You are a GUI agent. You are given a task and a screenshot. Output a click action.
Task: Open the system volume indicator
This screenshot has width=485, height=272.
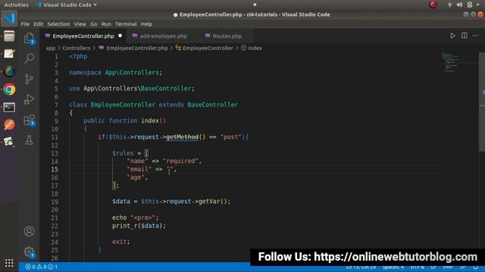460,5
